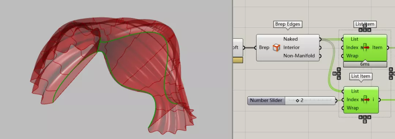Screen dimensions: 395x139
Task: Click the left-side distribute vertical bars icon
Action: (334, 74)
